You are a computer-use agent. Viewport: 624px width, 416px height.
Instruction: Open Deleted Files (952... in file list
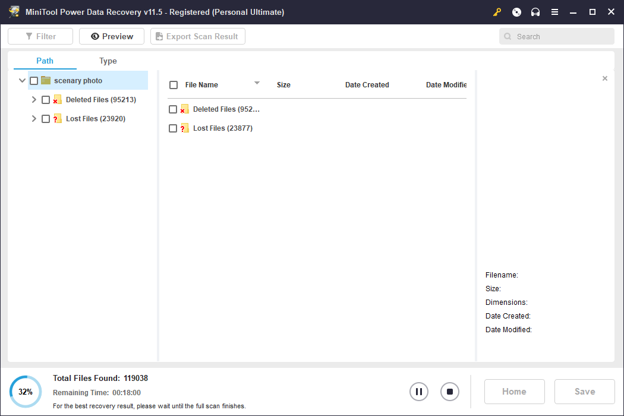[x=226, y=109]
